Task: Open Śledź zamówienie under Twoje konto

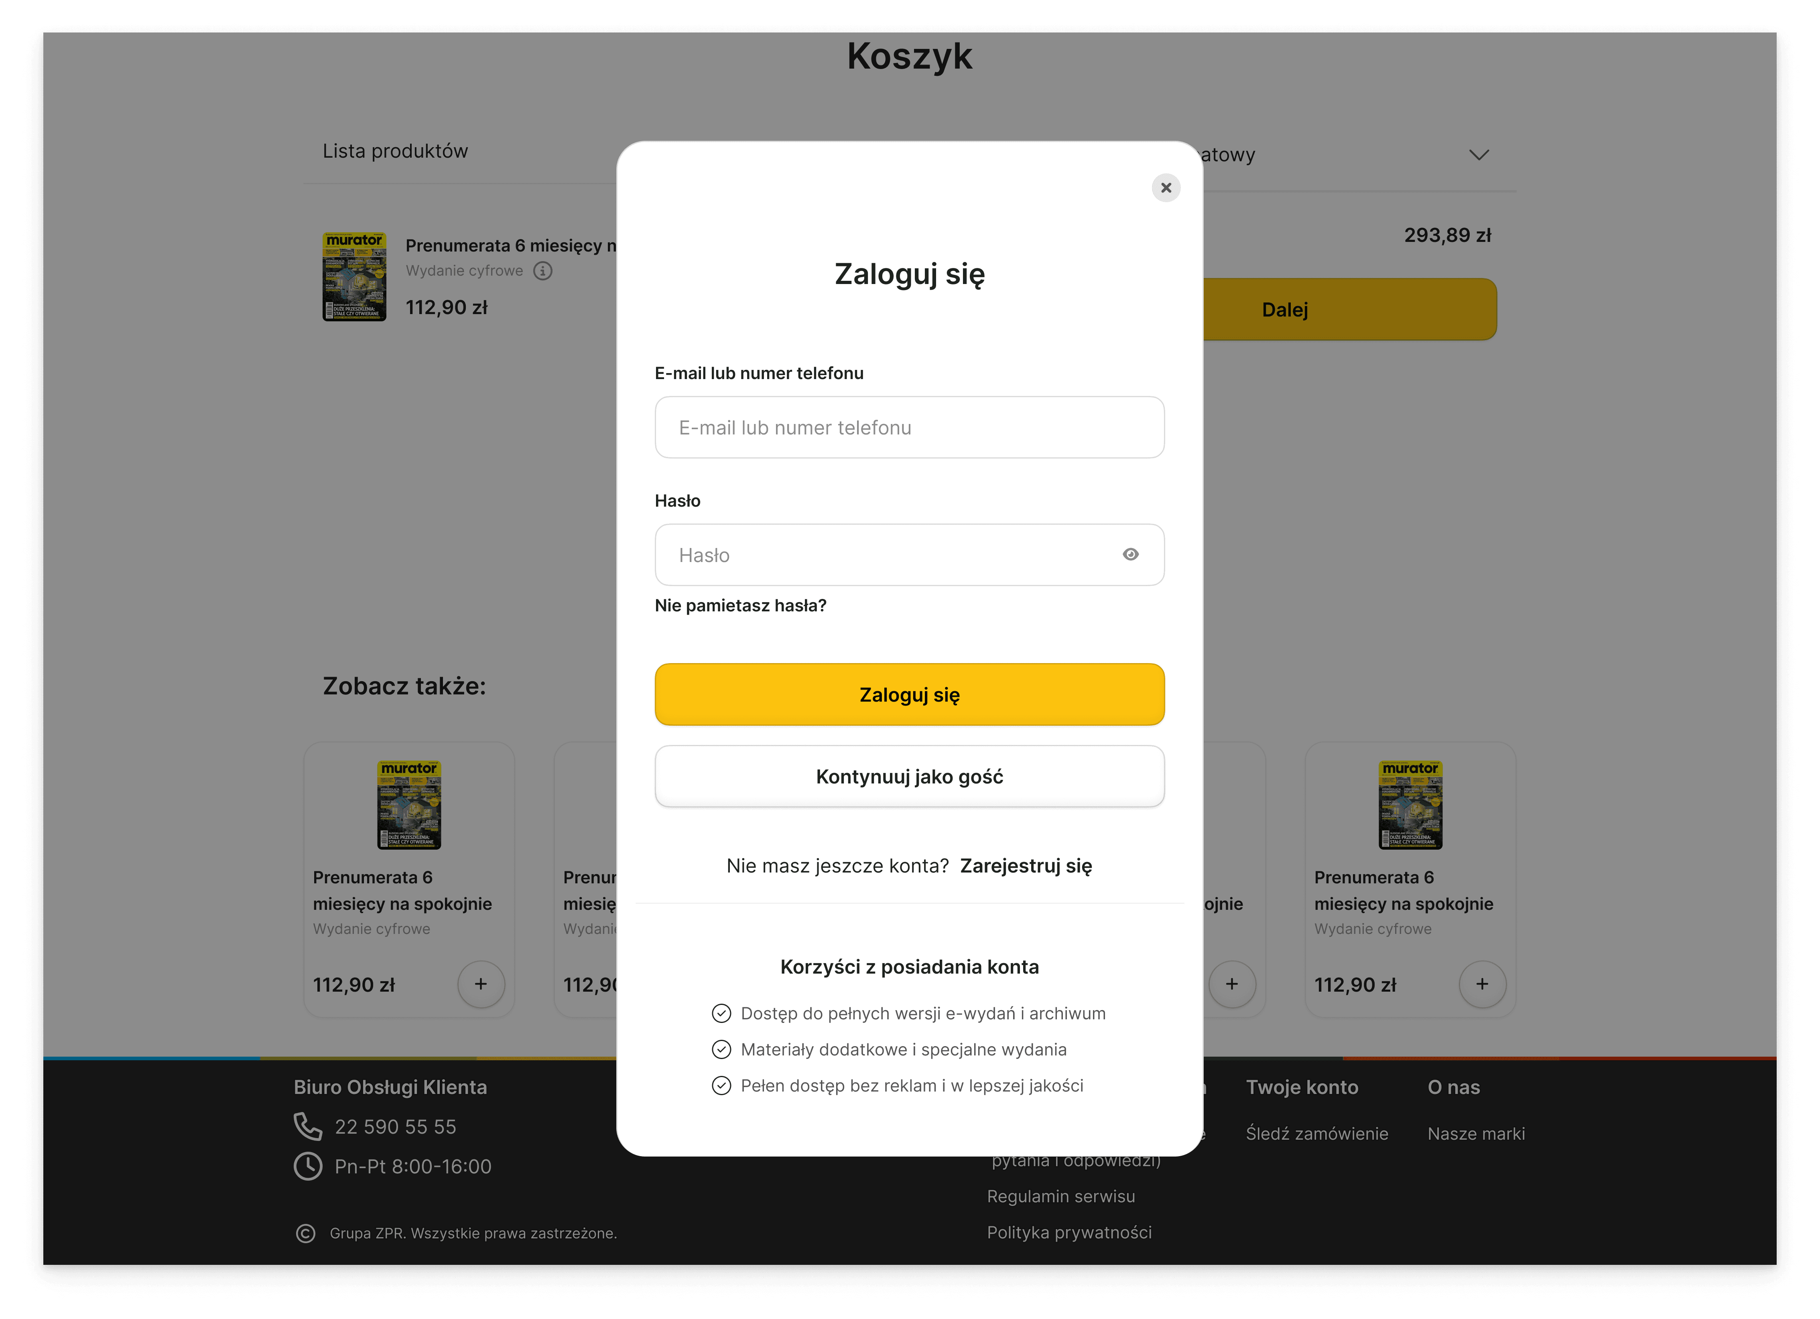Action: 1317,1134
